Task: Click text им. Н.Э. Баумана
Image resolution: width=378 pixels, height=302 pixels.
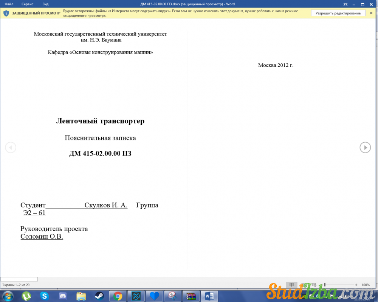Action: click(101, 40)
